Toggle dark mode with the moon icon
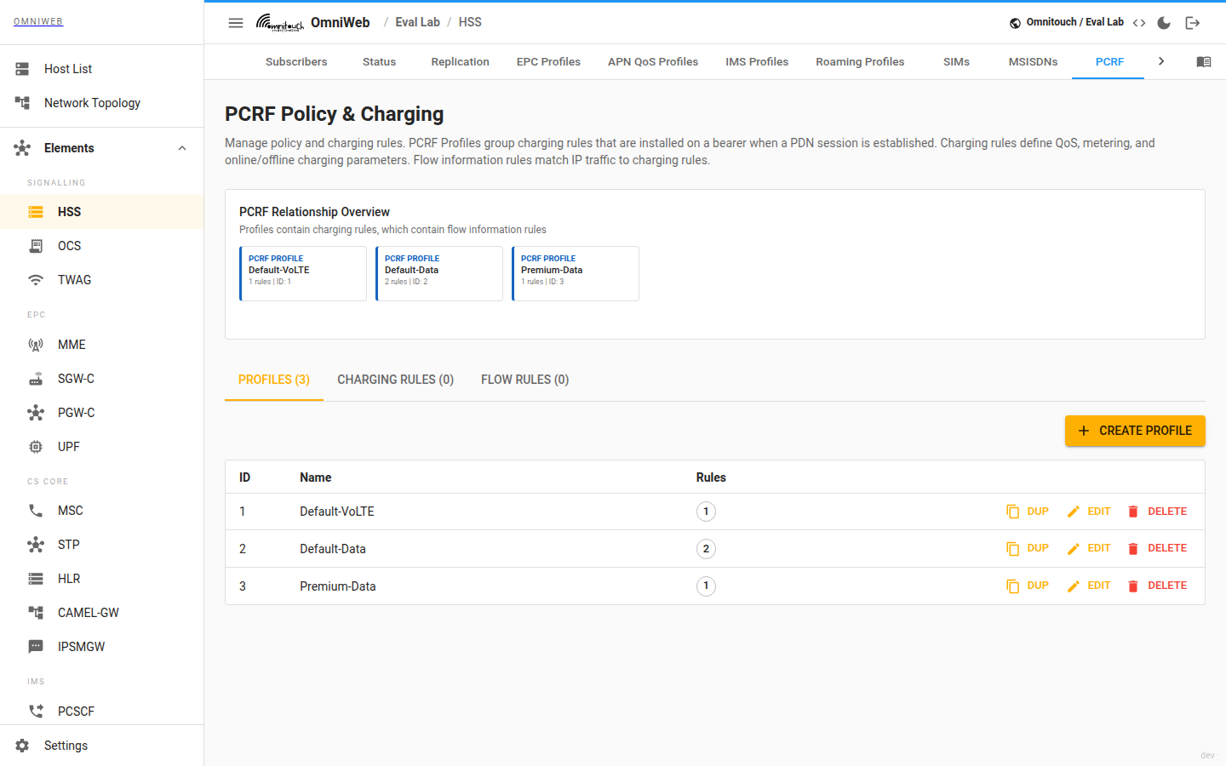The height and width of the screenshot is (766, 1226). 1164,23
